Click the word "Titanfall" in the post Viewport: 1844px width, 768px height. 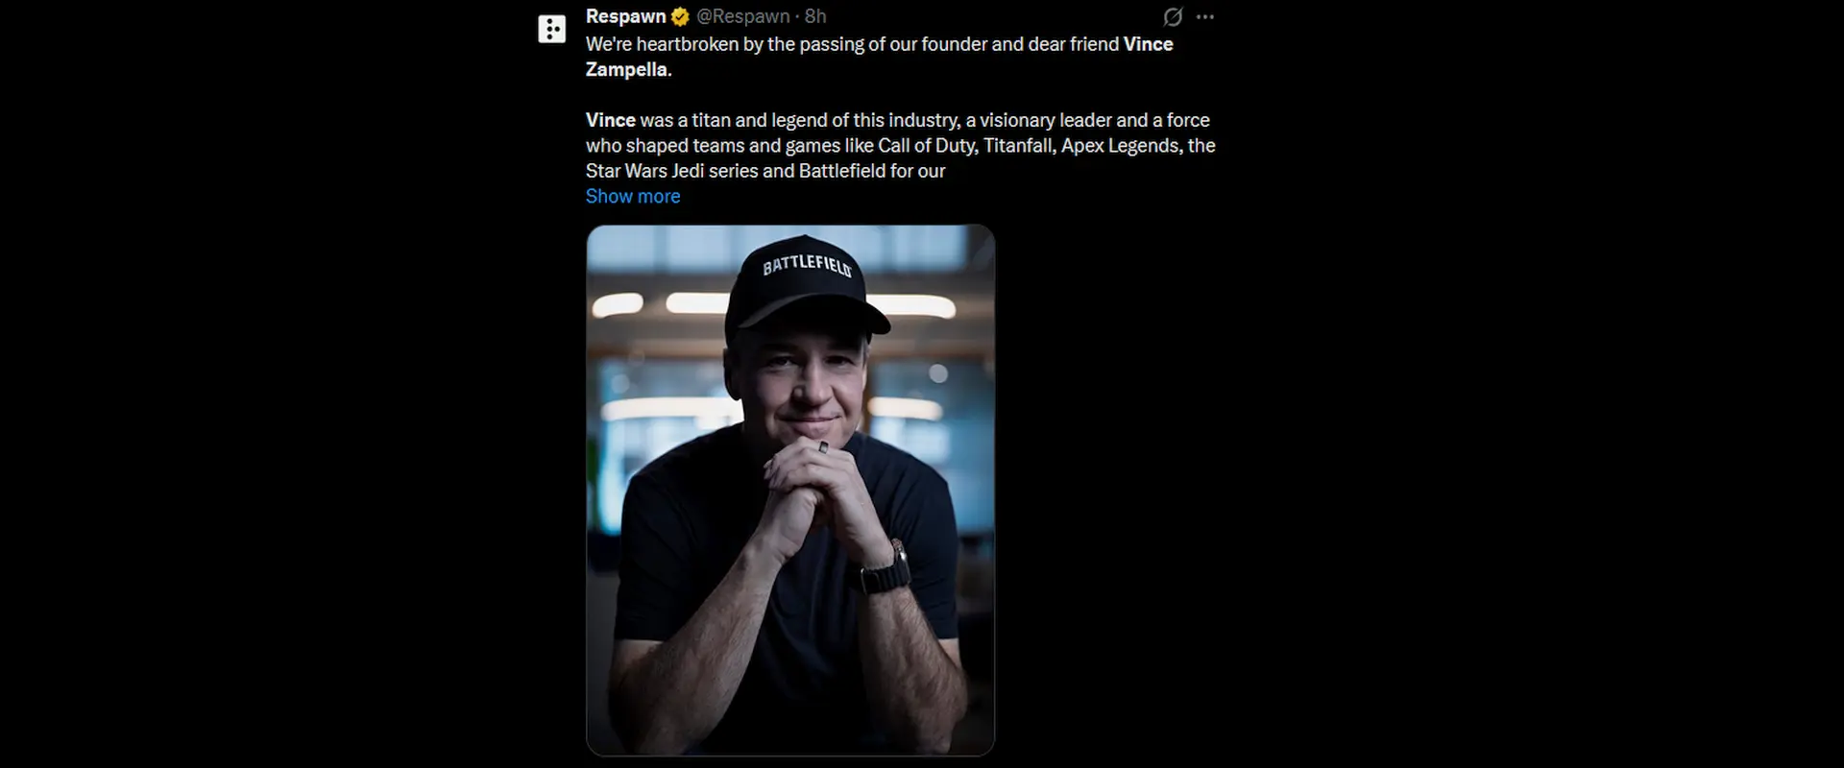pyautogui.click(x=1017, y=145)
